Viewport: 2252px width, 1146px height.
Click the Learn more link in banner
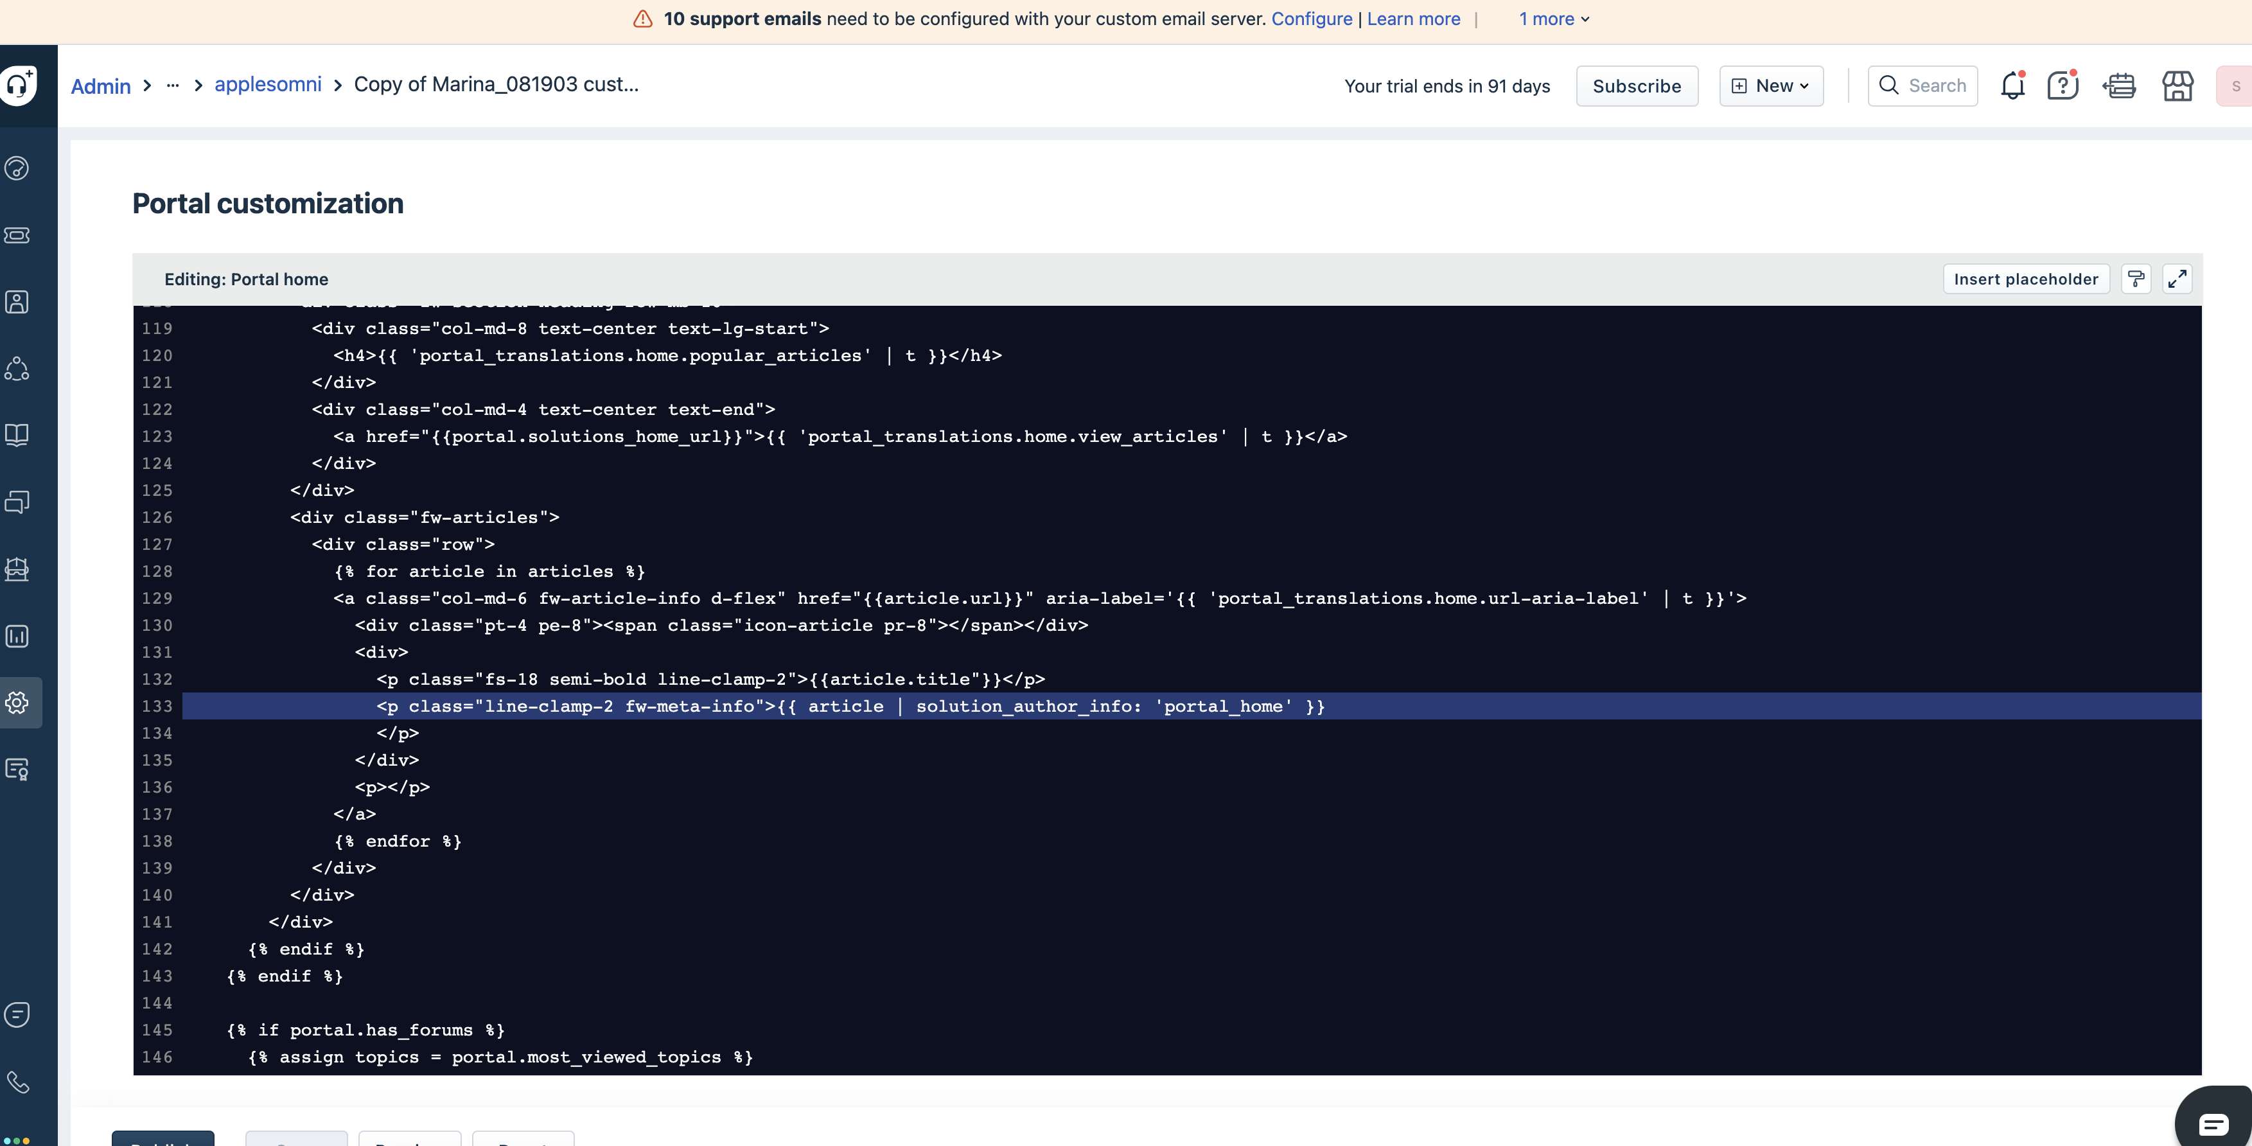coord(1414,19)
